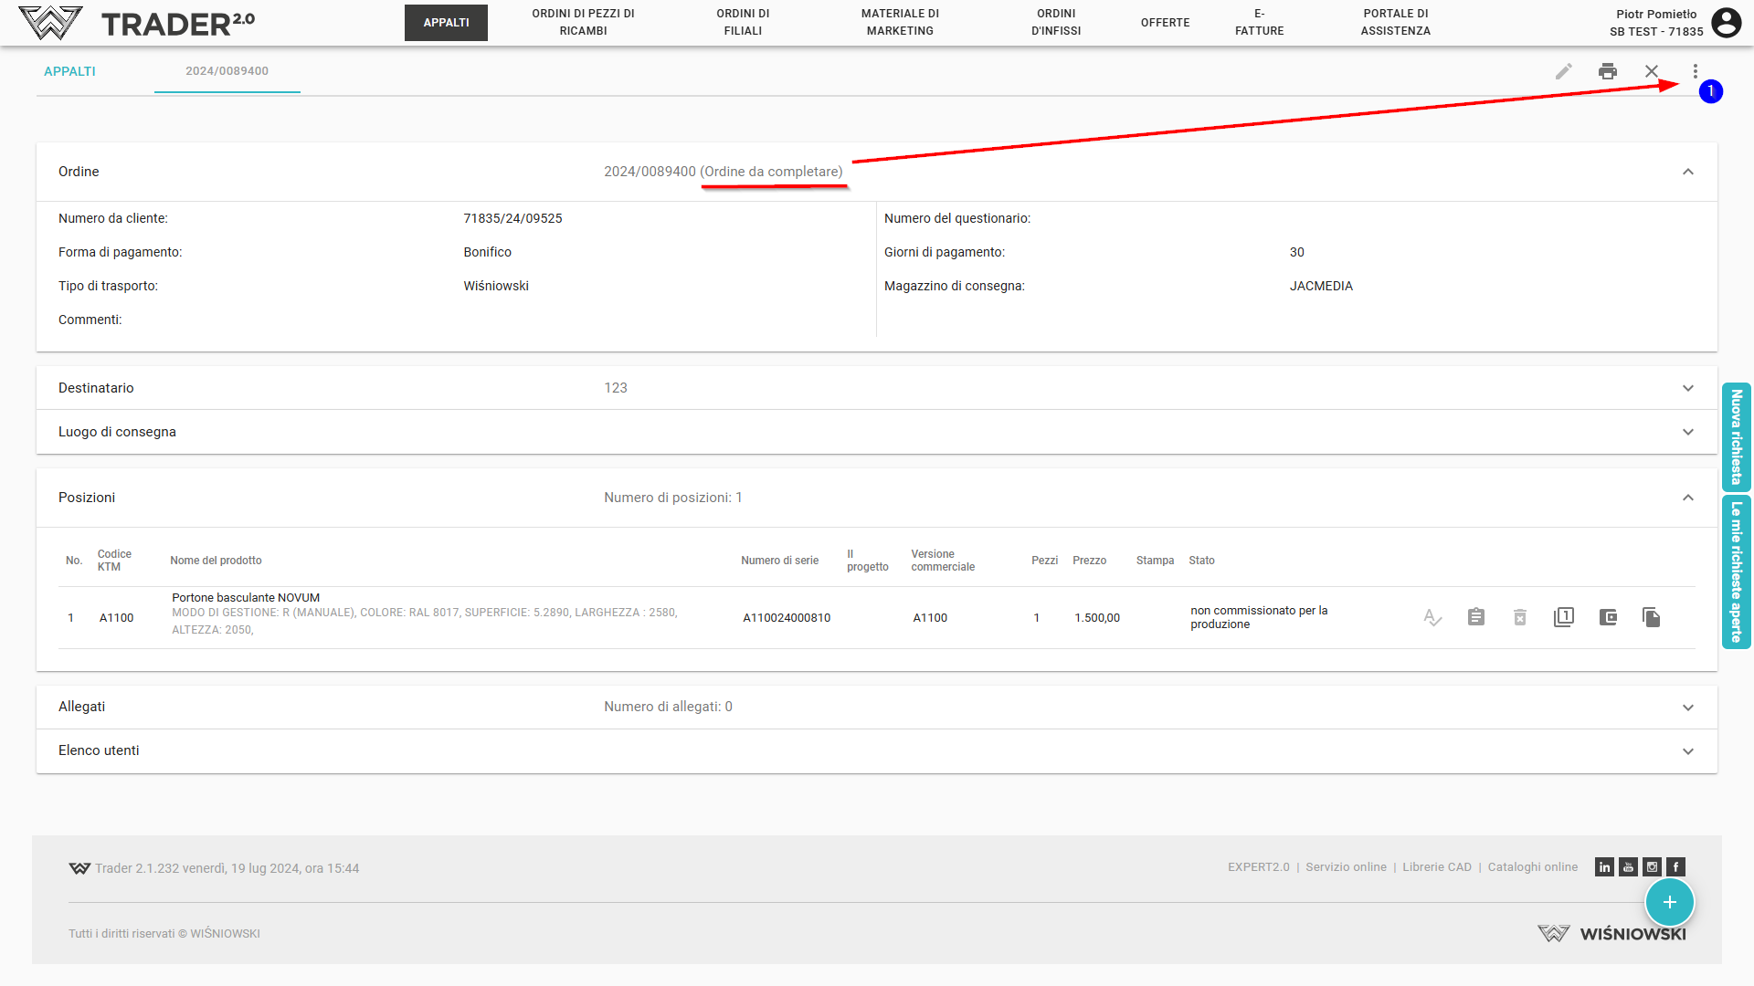Open the user account avatar icon
1754x986 pixels.
point(1726,23)
